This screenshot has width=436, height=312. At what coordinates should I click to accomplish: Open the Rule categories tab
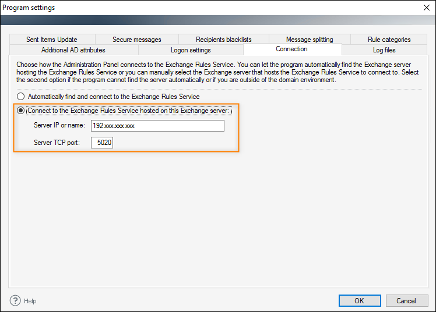click(x=389, y=40)
